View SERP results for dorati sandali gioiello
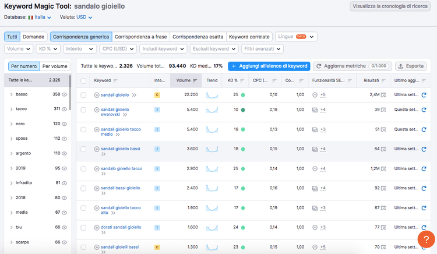 383,228
